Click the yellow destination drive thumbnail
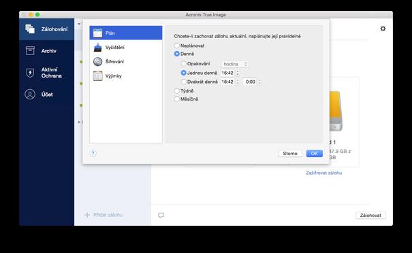The height and width of the screenshot is (253, 412). (x=336, y=110)
